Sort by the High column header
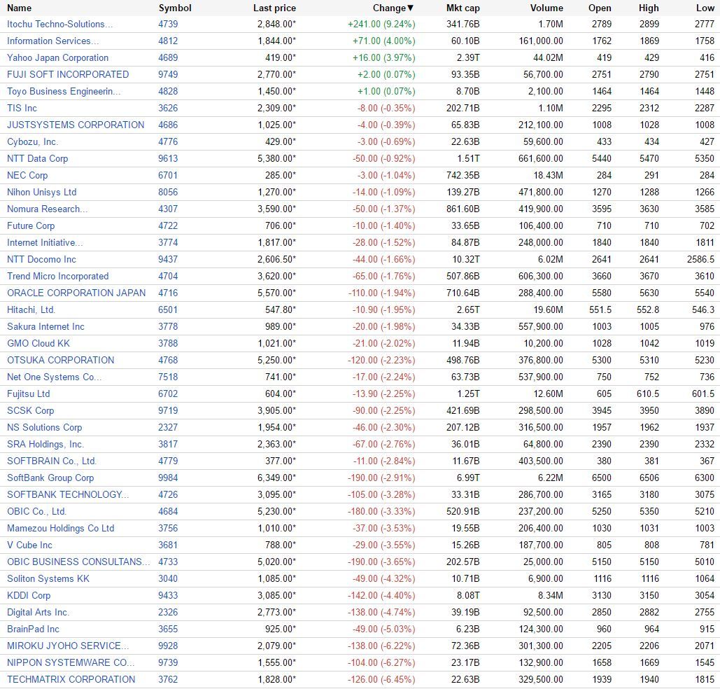The height and width of the screenshot is (689, 720). [x=649, y=8]
